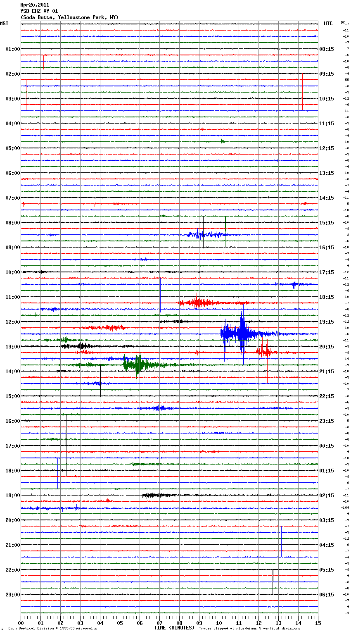Viewport: 351px width, 634px height.
Task: Click the DC offset value "-169"
Action: pos(346,508)
